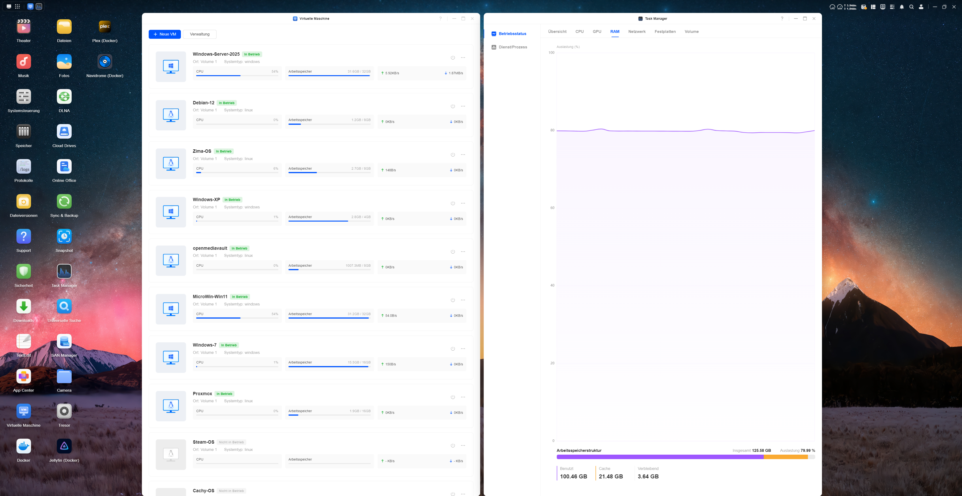The height and width of the screenshot is (496, 962).
Task: Click the notification bell in top bar
Action: tap(902, 7)
